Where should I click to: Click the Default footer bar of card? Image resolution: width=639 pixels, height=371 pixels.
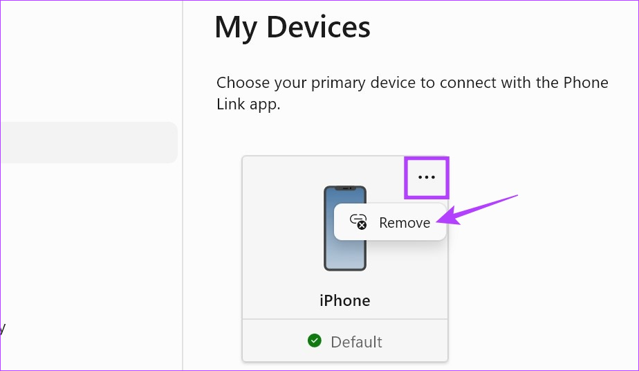coord(345,341)
